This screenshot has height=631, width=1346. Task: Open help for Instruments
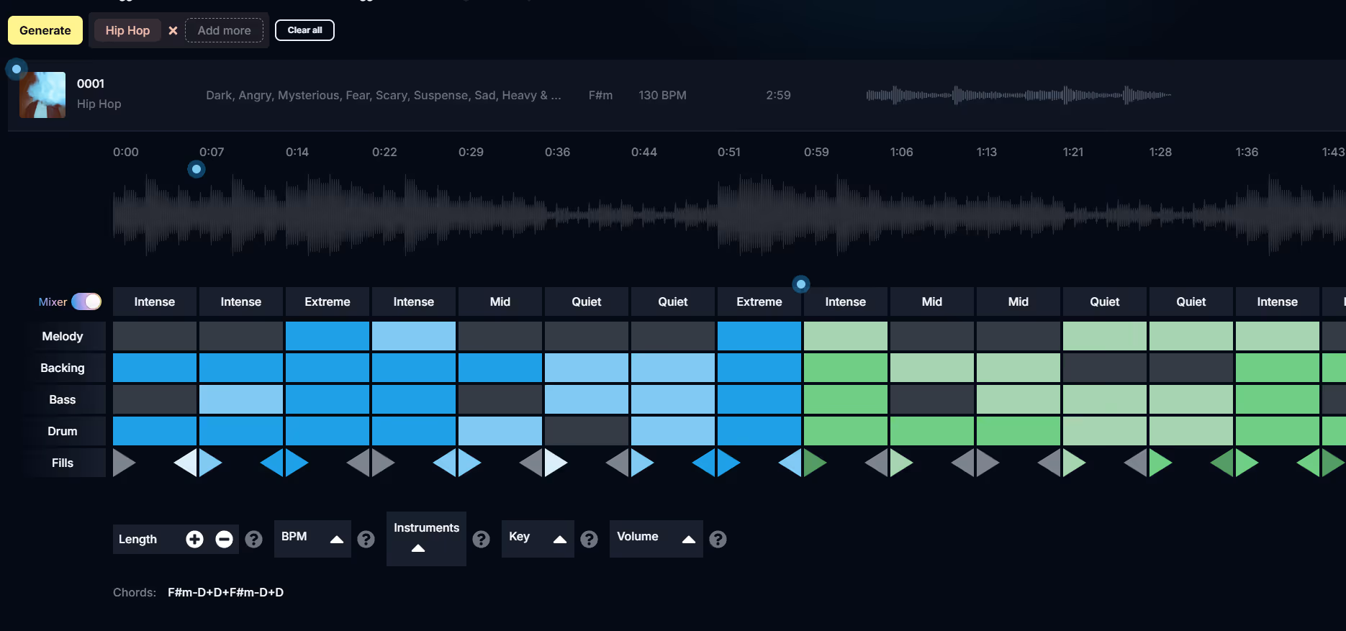(x=481, y=539)
